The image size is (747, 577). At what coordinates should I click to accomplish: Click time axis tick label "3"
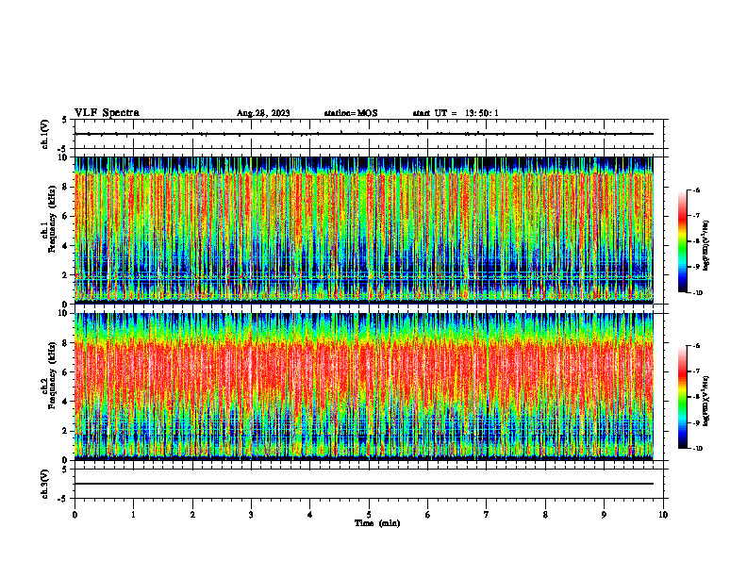(251, 515)
